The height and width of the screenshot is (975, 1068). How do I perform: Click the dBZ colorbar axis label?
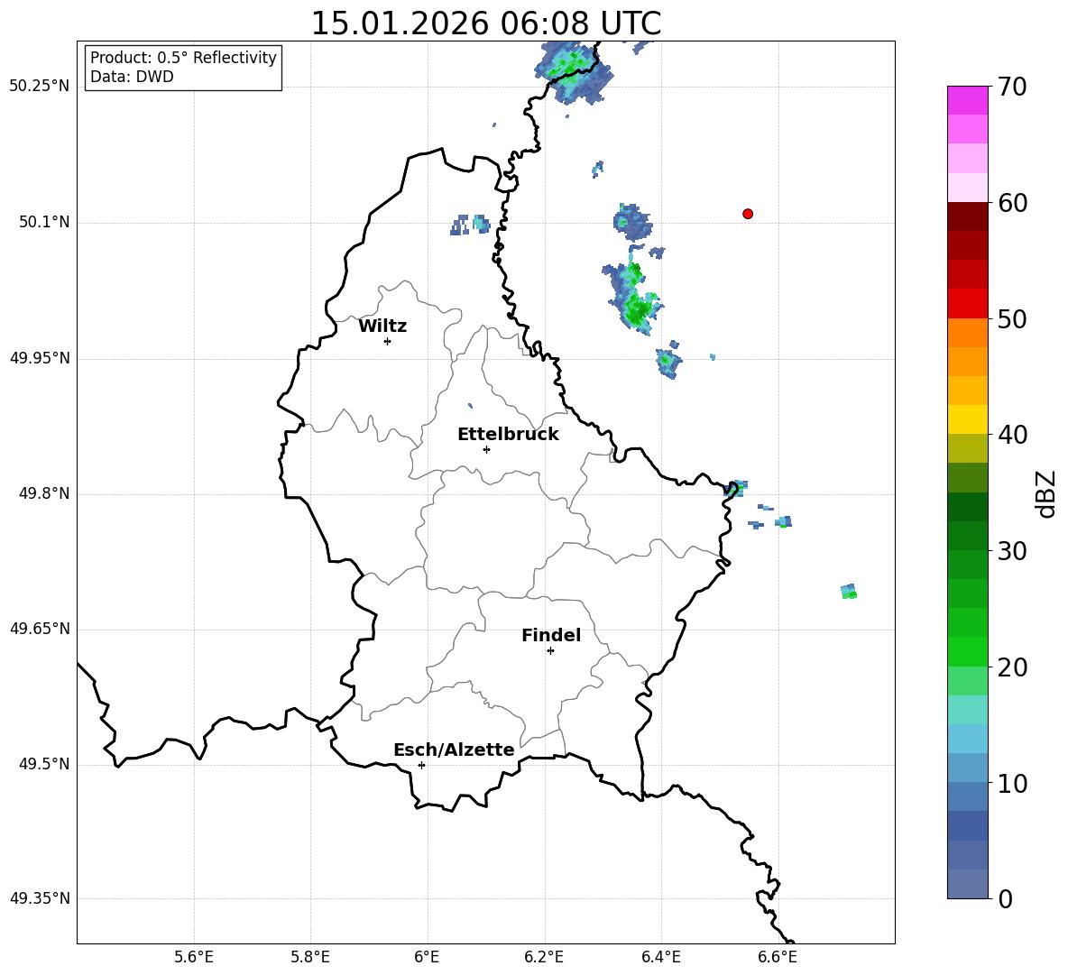pos(1045,493)
